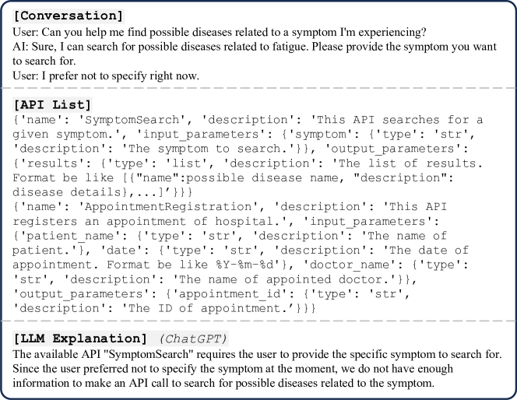Click the dashed divider above LLM Explanation
This screenshot has height=400, width=517.
click(258, 321)
